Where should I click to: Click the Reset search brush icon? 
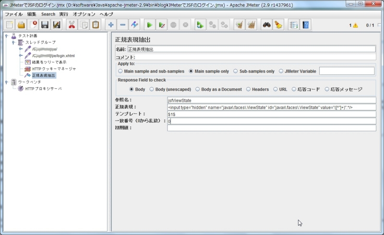(x=278, y=25)
